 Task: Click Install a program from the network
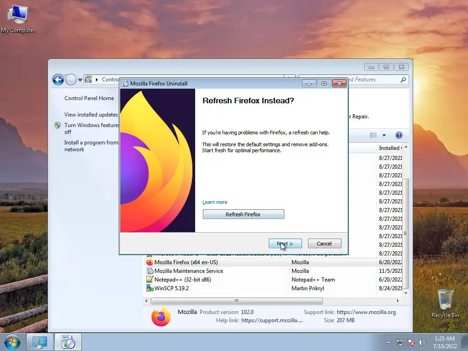[91, 146]
